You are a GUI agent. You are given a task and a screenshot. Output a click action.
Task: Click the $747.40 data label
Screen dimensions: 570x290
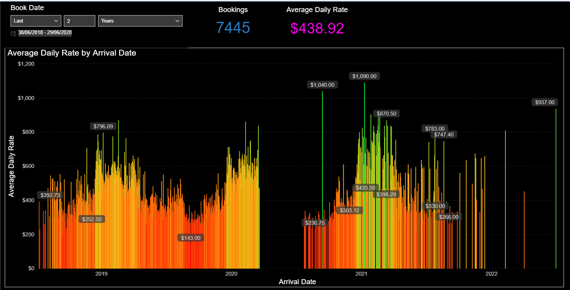click(444, 135)
